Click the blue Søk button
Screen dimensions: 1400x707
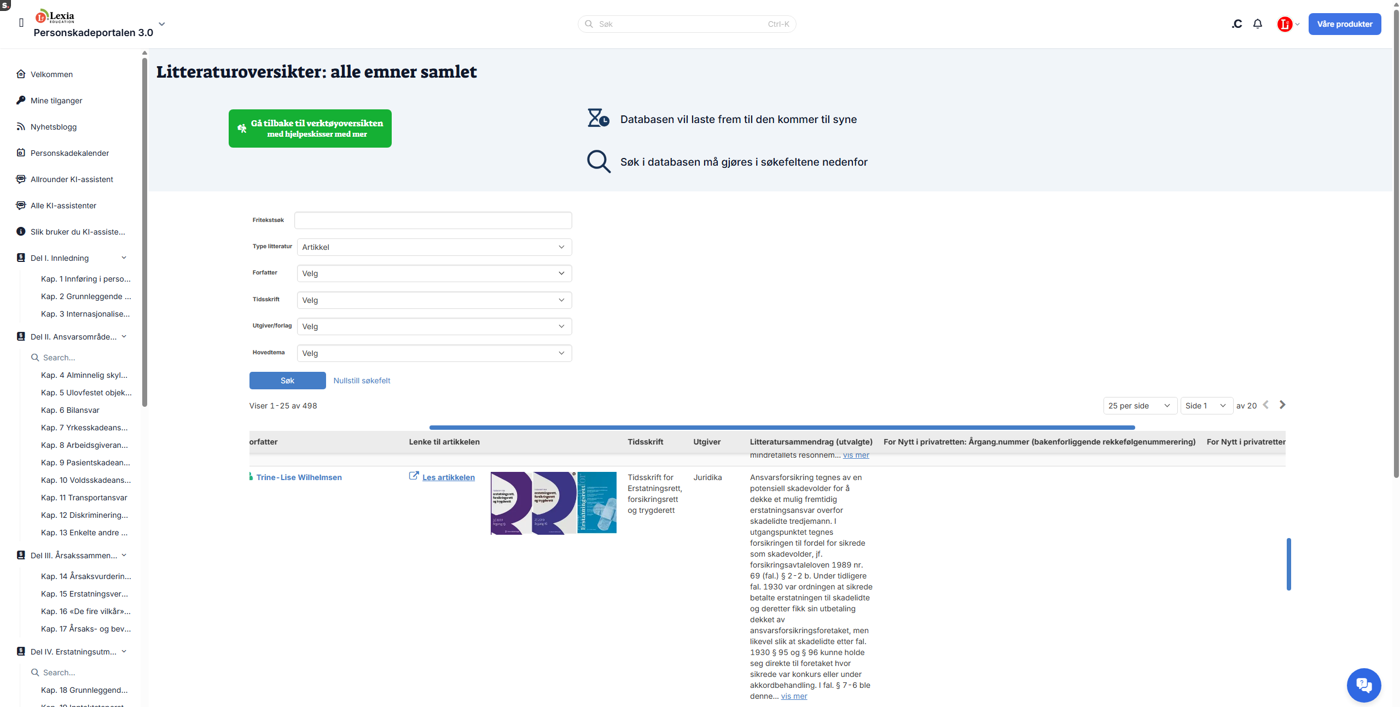[288, 381]
